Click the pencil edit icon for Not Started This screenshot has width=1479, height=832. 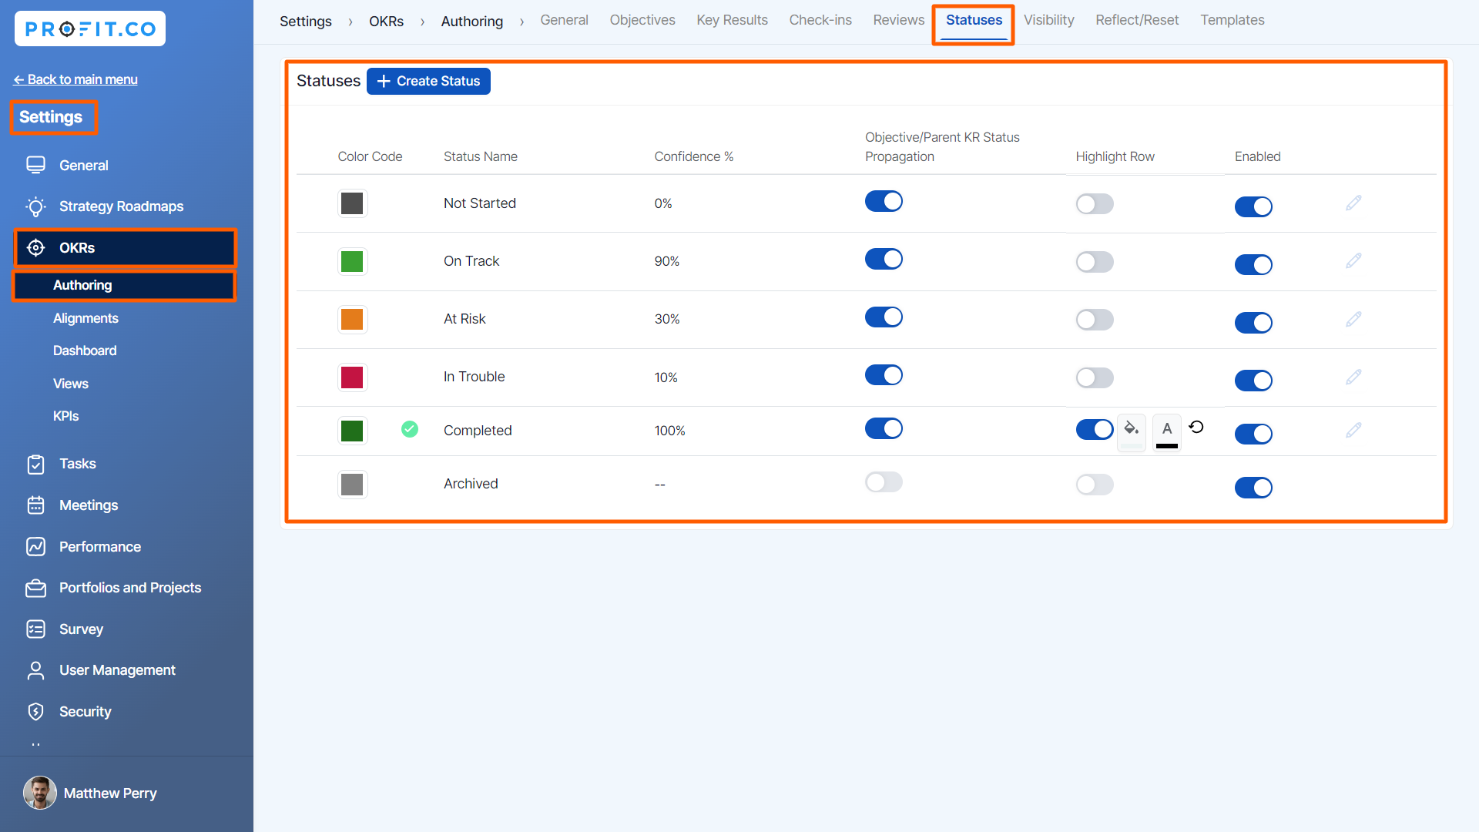pyautogui.click(x=1353, y=203)
